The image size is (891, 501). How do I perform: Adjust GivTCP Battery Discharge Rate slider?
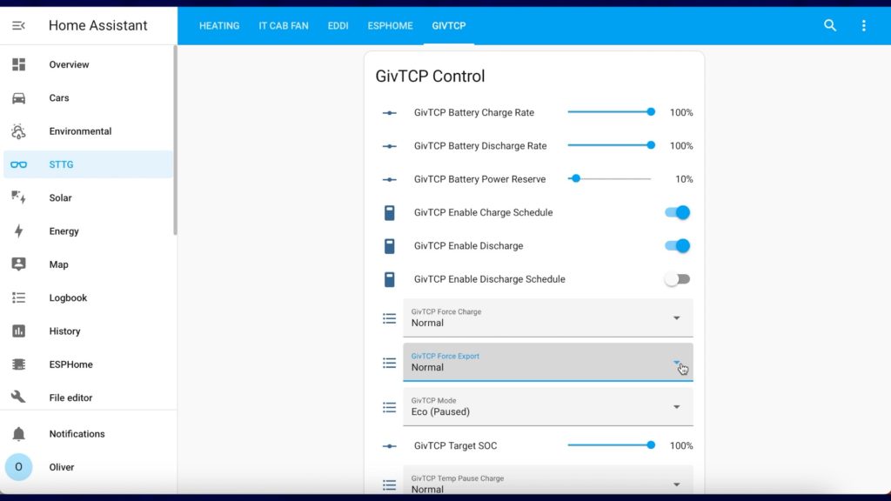[x=610, y=145]
